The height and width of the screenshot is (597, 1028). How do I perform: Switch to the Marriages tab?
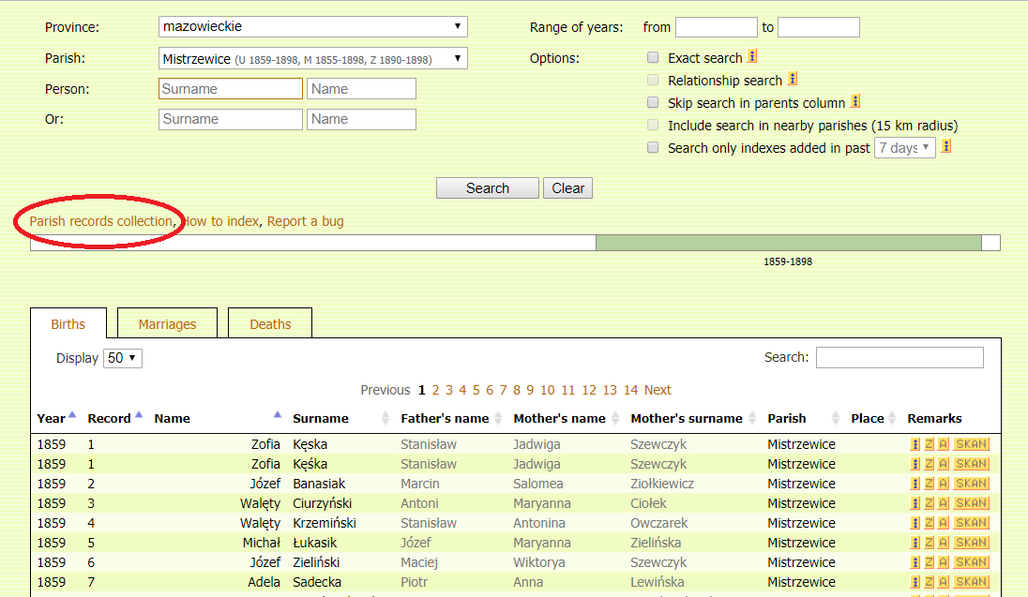coord(167,324)
